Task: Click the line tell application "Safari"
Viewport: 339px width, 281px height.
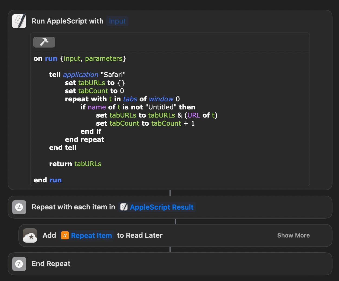Action: [x=87, y=75]
